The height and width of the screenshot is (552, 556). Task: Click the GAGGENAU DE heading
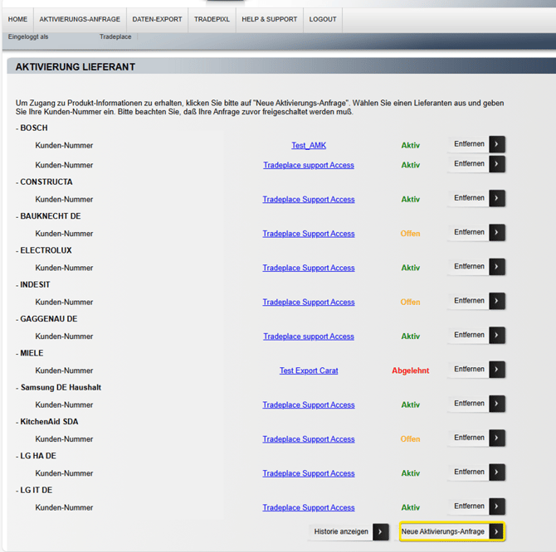[49, 319]
